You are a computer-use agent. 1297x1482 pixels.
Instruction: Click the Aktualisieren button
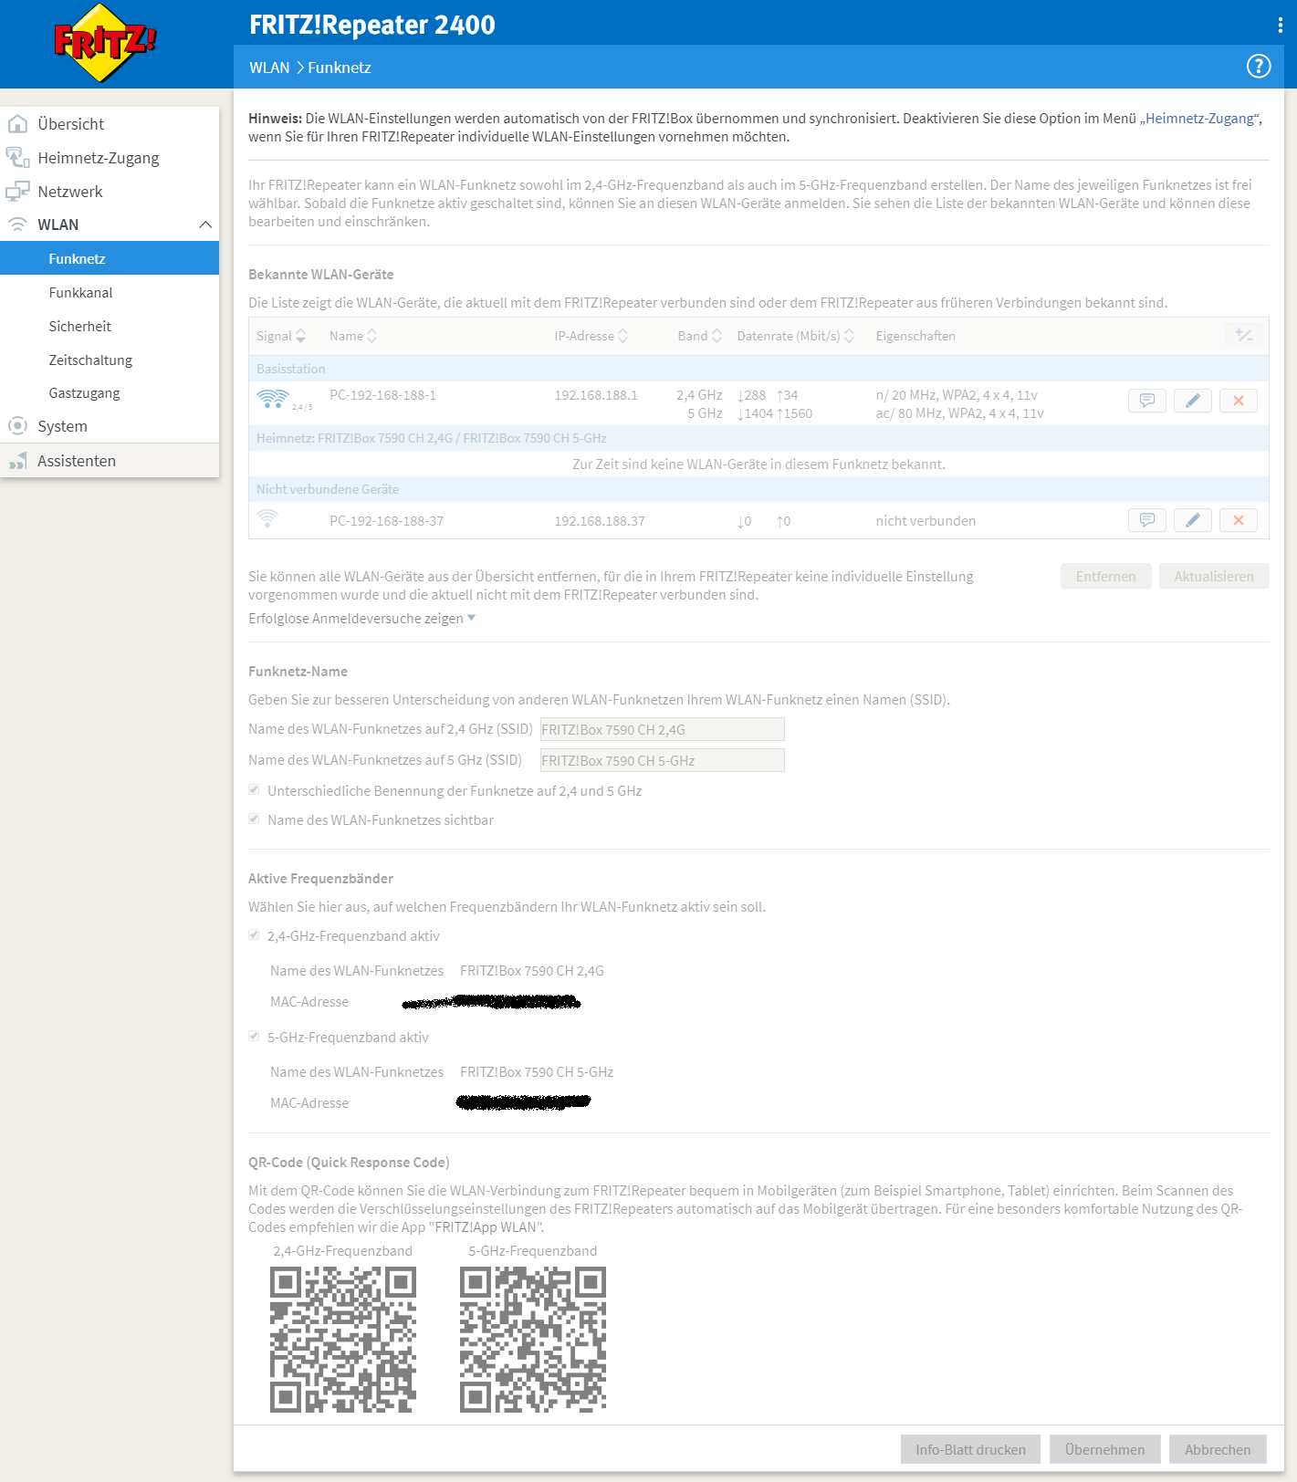[1214, 576]
